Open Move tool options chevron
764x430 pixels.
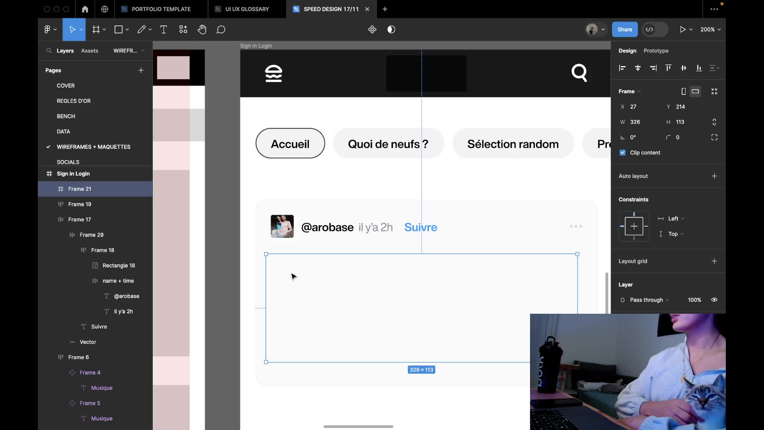(x=81, y=29)
